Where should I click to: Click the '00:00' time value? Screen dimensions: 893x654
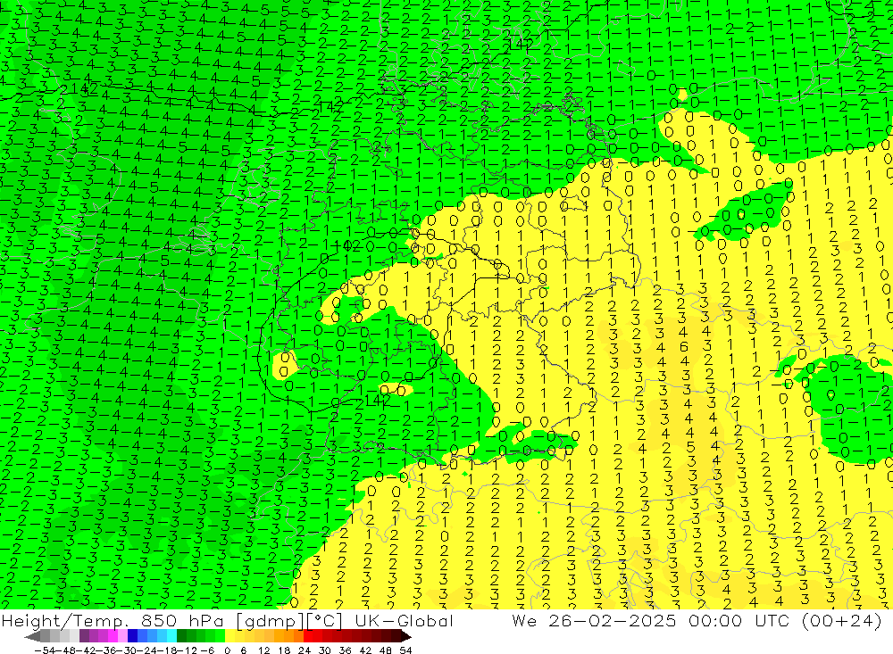coord(715,621)
